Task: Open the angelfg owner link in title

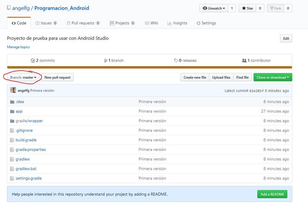Action: coord(21,8)
